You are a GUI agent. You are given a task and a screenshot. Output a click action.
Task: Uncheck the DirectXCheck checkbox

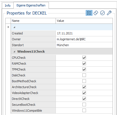tap(84, 99)
